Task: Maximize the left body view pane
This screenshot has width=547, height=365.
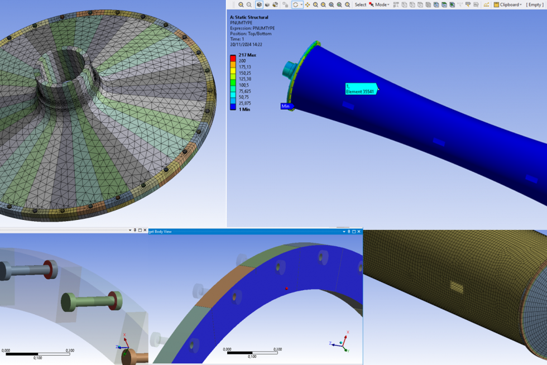Action: pos(140,230)
